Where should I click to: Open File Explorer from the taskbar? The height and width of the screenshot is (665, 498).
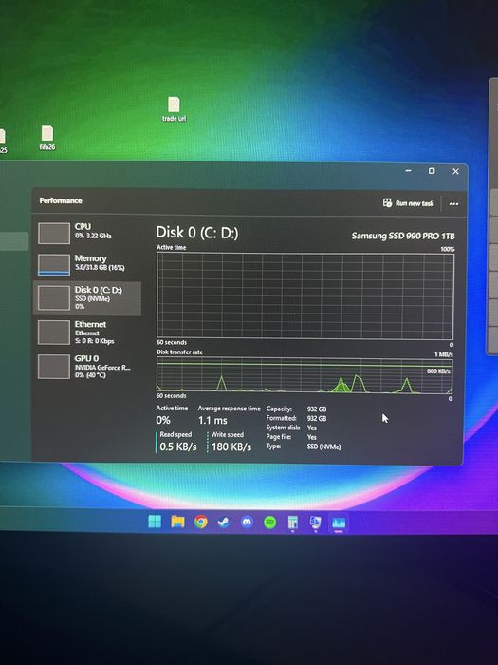178,522
